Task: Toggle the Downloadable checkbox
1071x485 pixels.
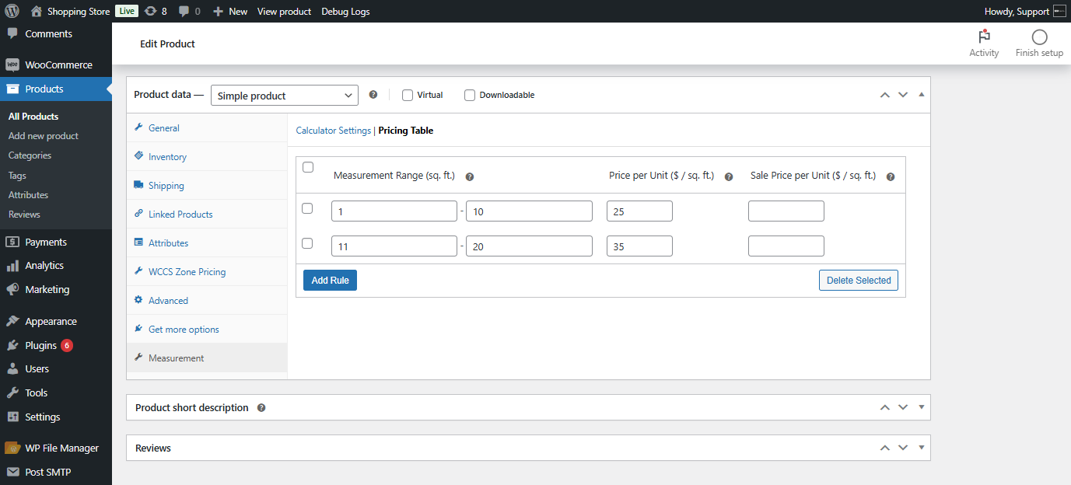Action: [x=470, y=95]
